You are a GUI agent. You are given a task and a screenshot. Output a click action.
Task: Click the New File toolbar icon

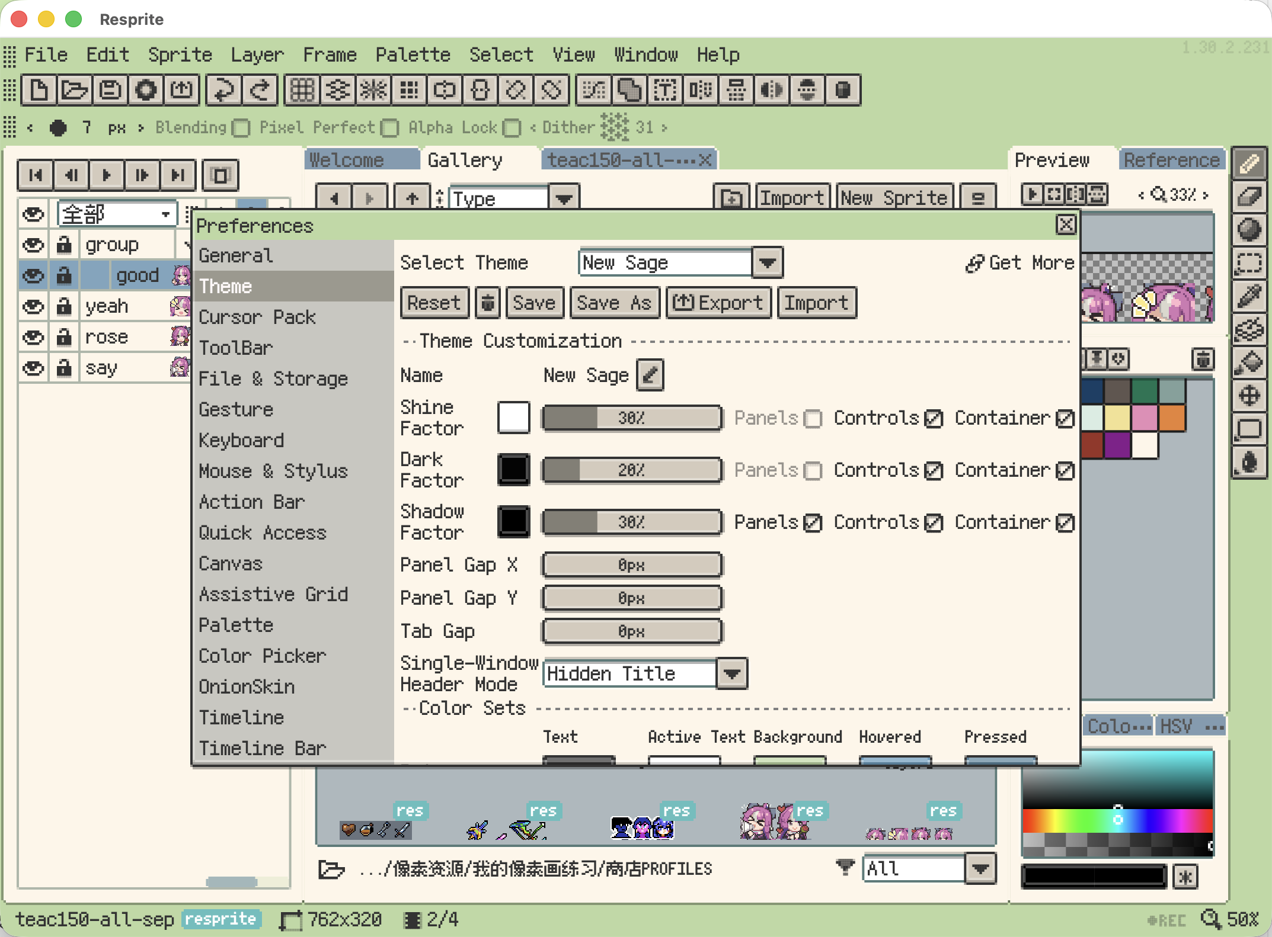click(x=39, y=90)
